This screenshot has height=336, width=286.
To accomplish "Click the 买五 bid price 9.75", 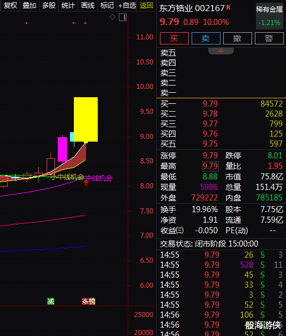I will (210, 144).
